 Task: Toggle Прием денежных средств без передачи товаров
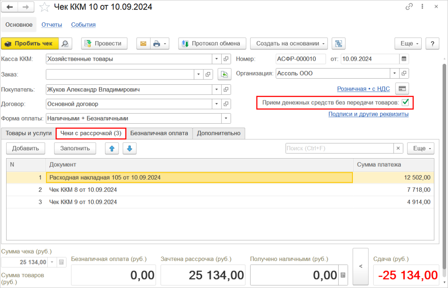pyautogui.click(x=406, y=102)
